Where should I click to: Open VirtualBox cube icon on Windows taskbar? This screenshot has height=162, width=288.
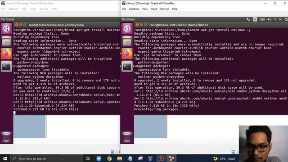pyautogui.click(x=150, y=158)
